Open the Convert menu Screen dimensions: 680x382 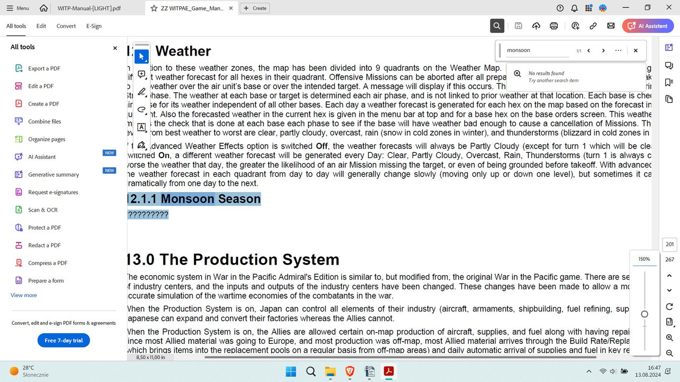pos(66,26)
